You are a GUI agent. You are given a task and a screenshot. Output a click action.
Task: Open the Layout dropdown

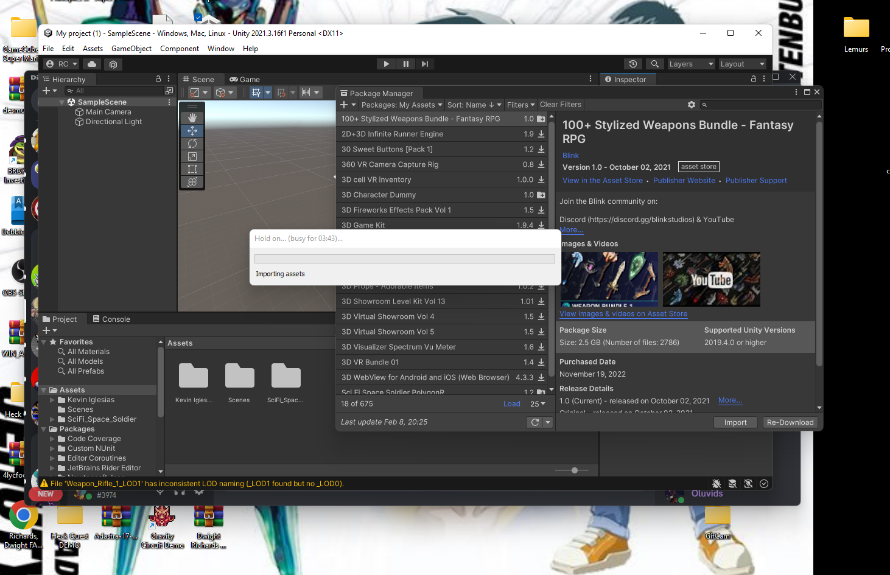coord(741,64)
